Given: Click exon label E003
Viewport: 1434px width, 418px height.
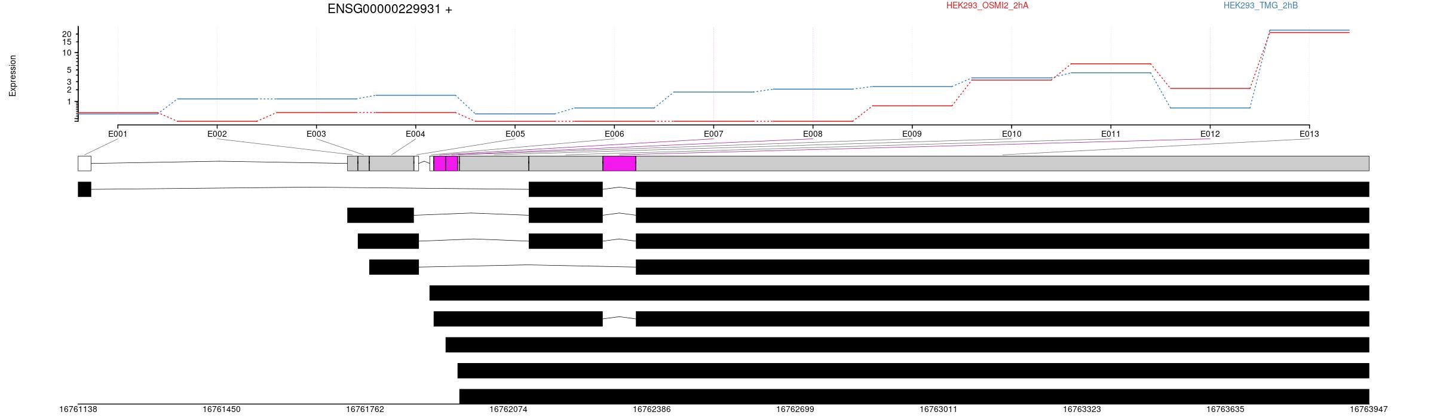Looking at the screenshot, I should click(x=316, y=134).
